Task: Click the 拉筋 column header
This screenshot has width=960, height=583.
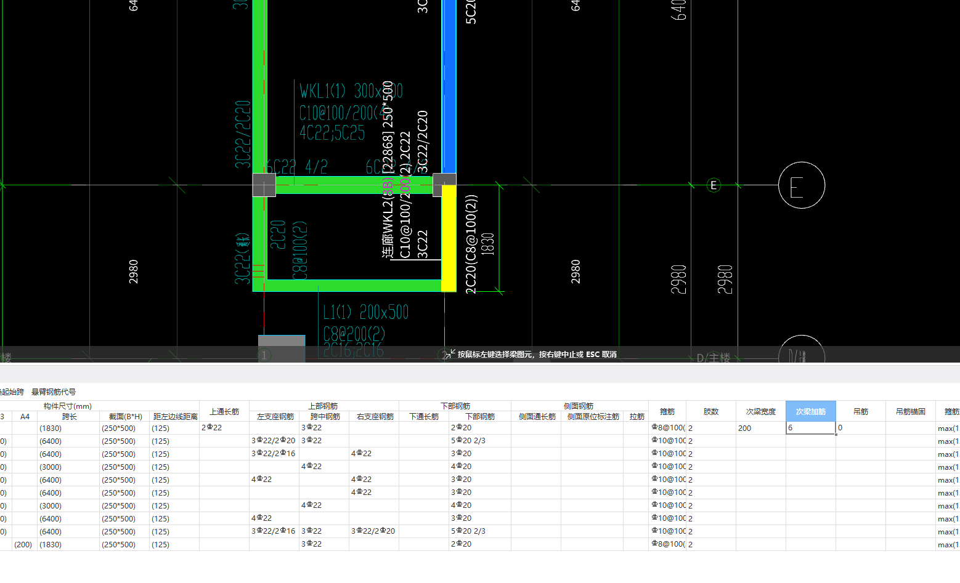Action: (637, 417)
